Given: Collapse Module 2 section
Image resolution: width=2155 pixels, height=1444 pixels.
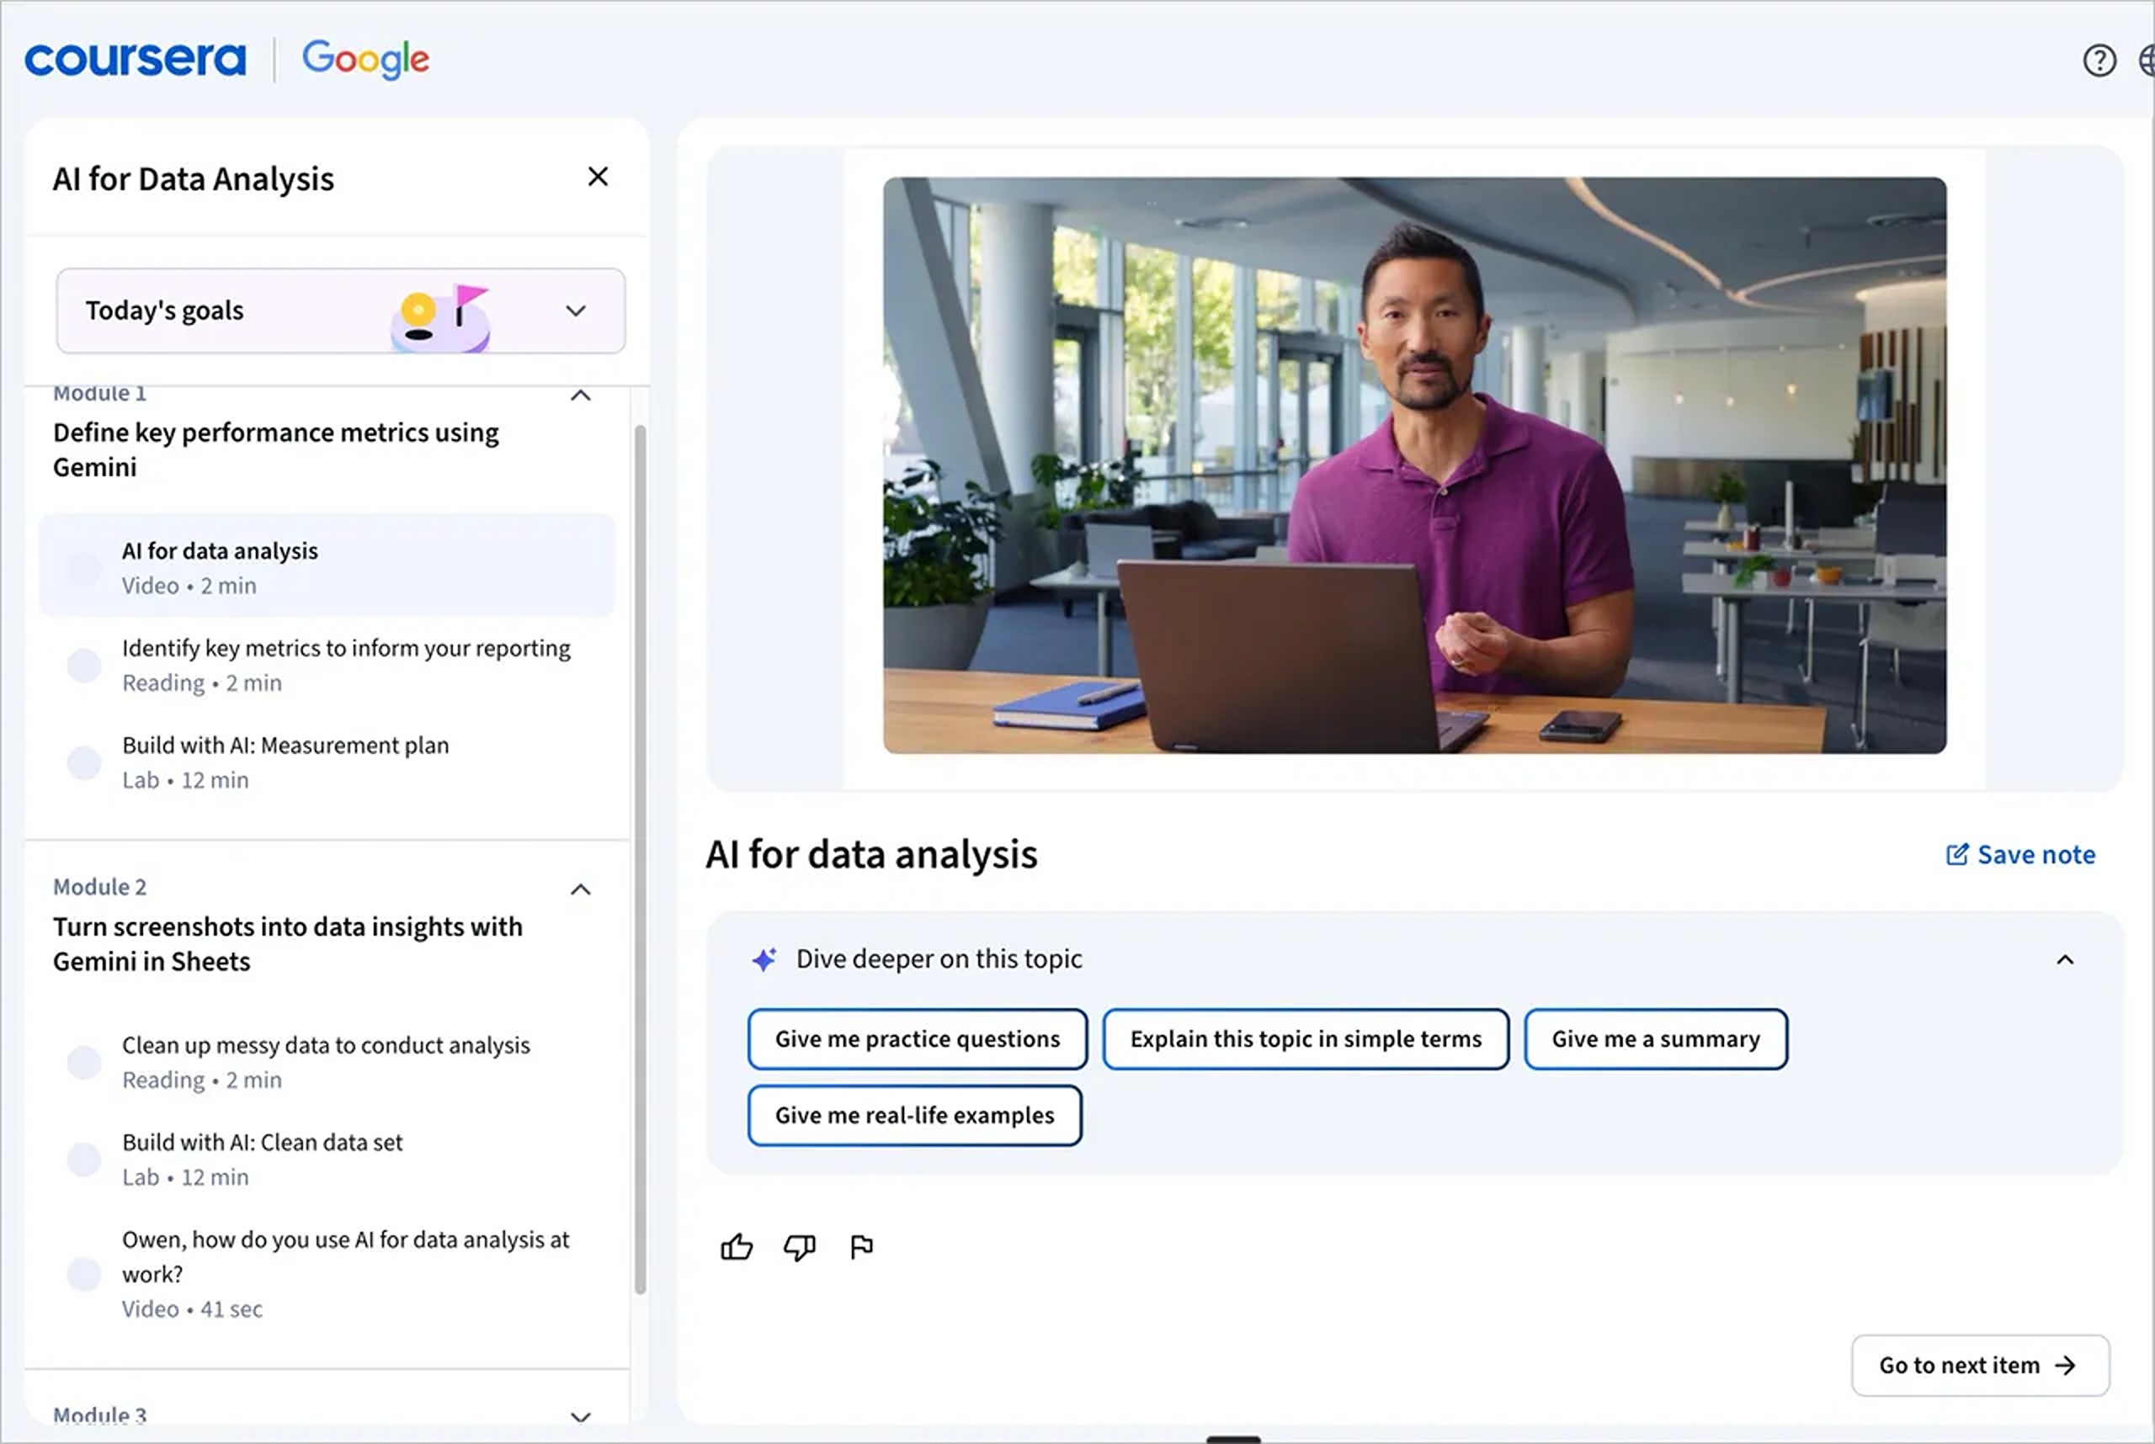Looking at the screenshot, I should coord(581,889).
